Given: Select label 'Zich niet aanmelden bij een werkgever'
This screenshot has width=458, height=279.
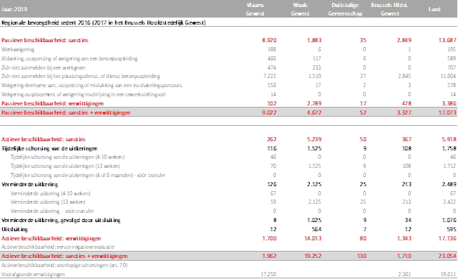Looking at the screenshot, I should pos(44,67).
